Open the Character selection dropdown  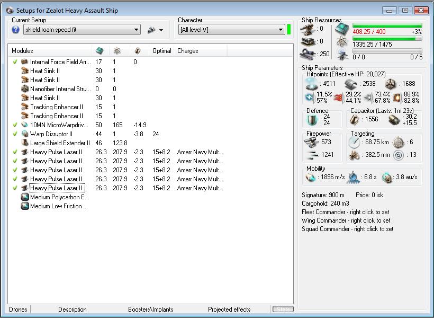click(281, 30)
